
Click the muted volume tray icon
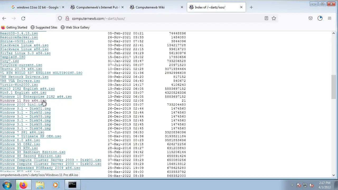coord(311,185)
